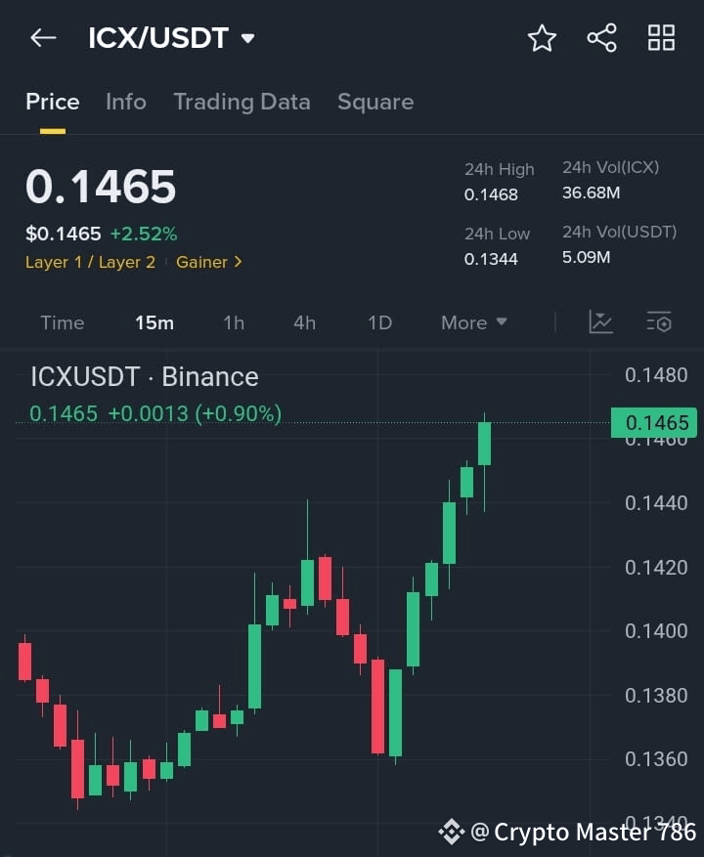This screenshot has width=704, height=857.
Task: Open the Layer 1 / Layer 2 category link
Action: coord(90,262)
